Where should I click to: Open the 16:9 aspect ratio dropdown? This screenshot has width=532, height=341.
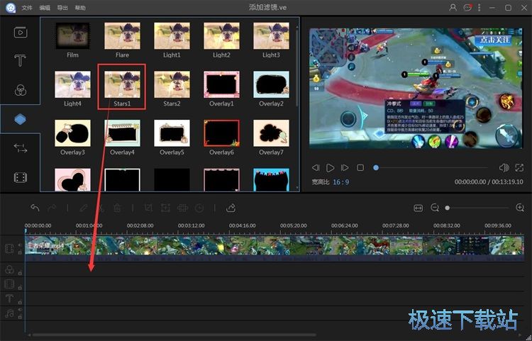(x=341, y=182)
